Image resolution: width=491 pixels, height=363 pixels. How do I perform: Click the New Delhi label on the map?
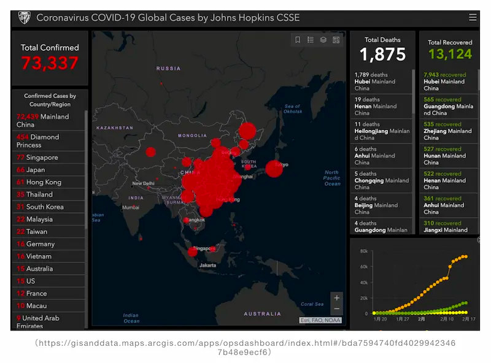143,183
